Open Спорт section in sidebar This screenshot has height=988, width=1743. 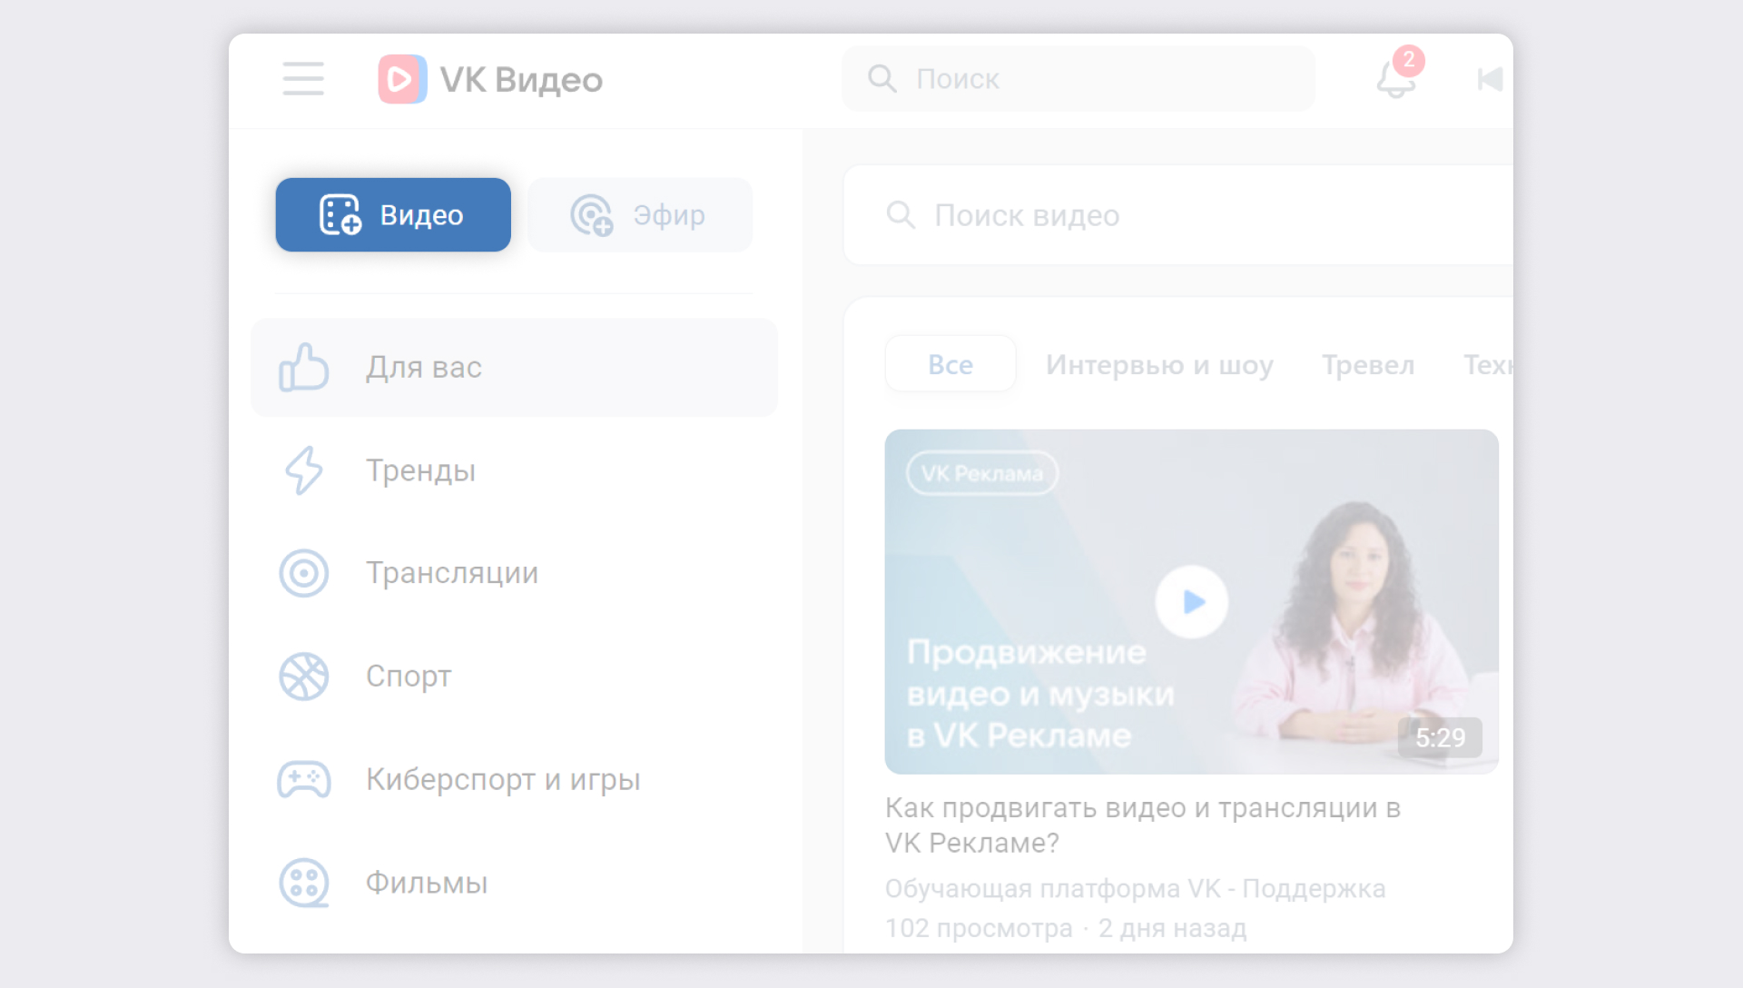tap(514, 677)
